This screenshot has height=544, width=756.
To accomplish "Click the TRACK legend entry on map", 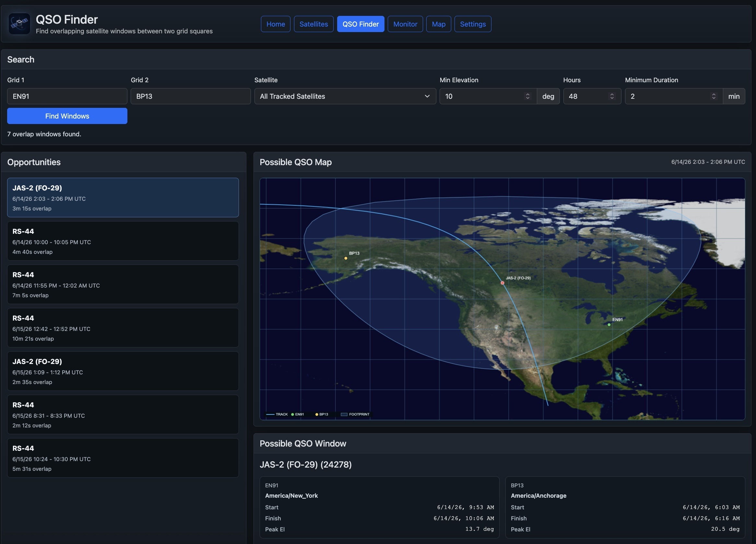I will tap(277, 414).
